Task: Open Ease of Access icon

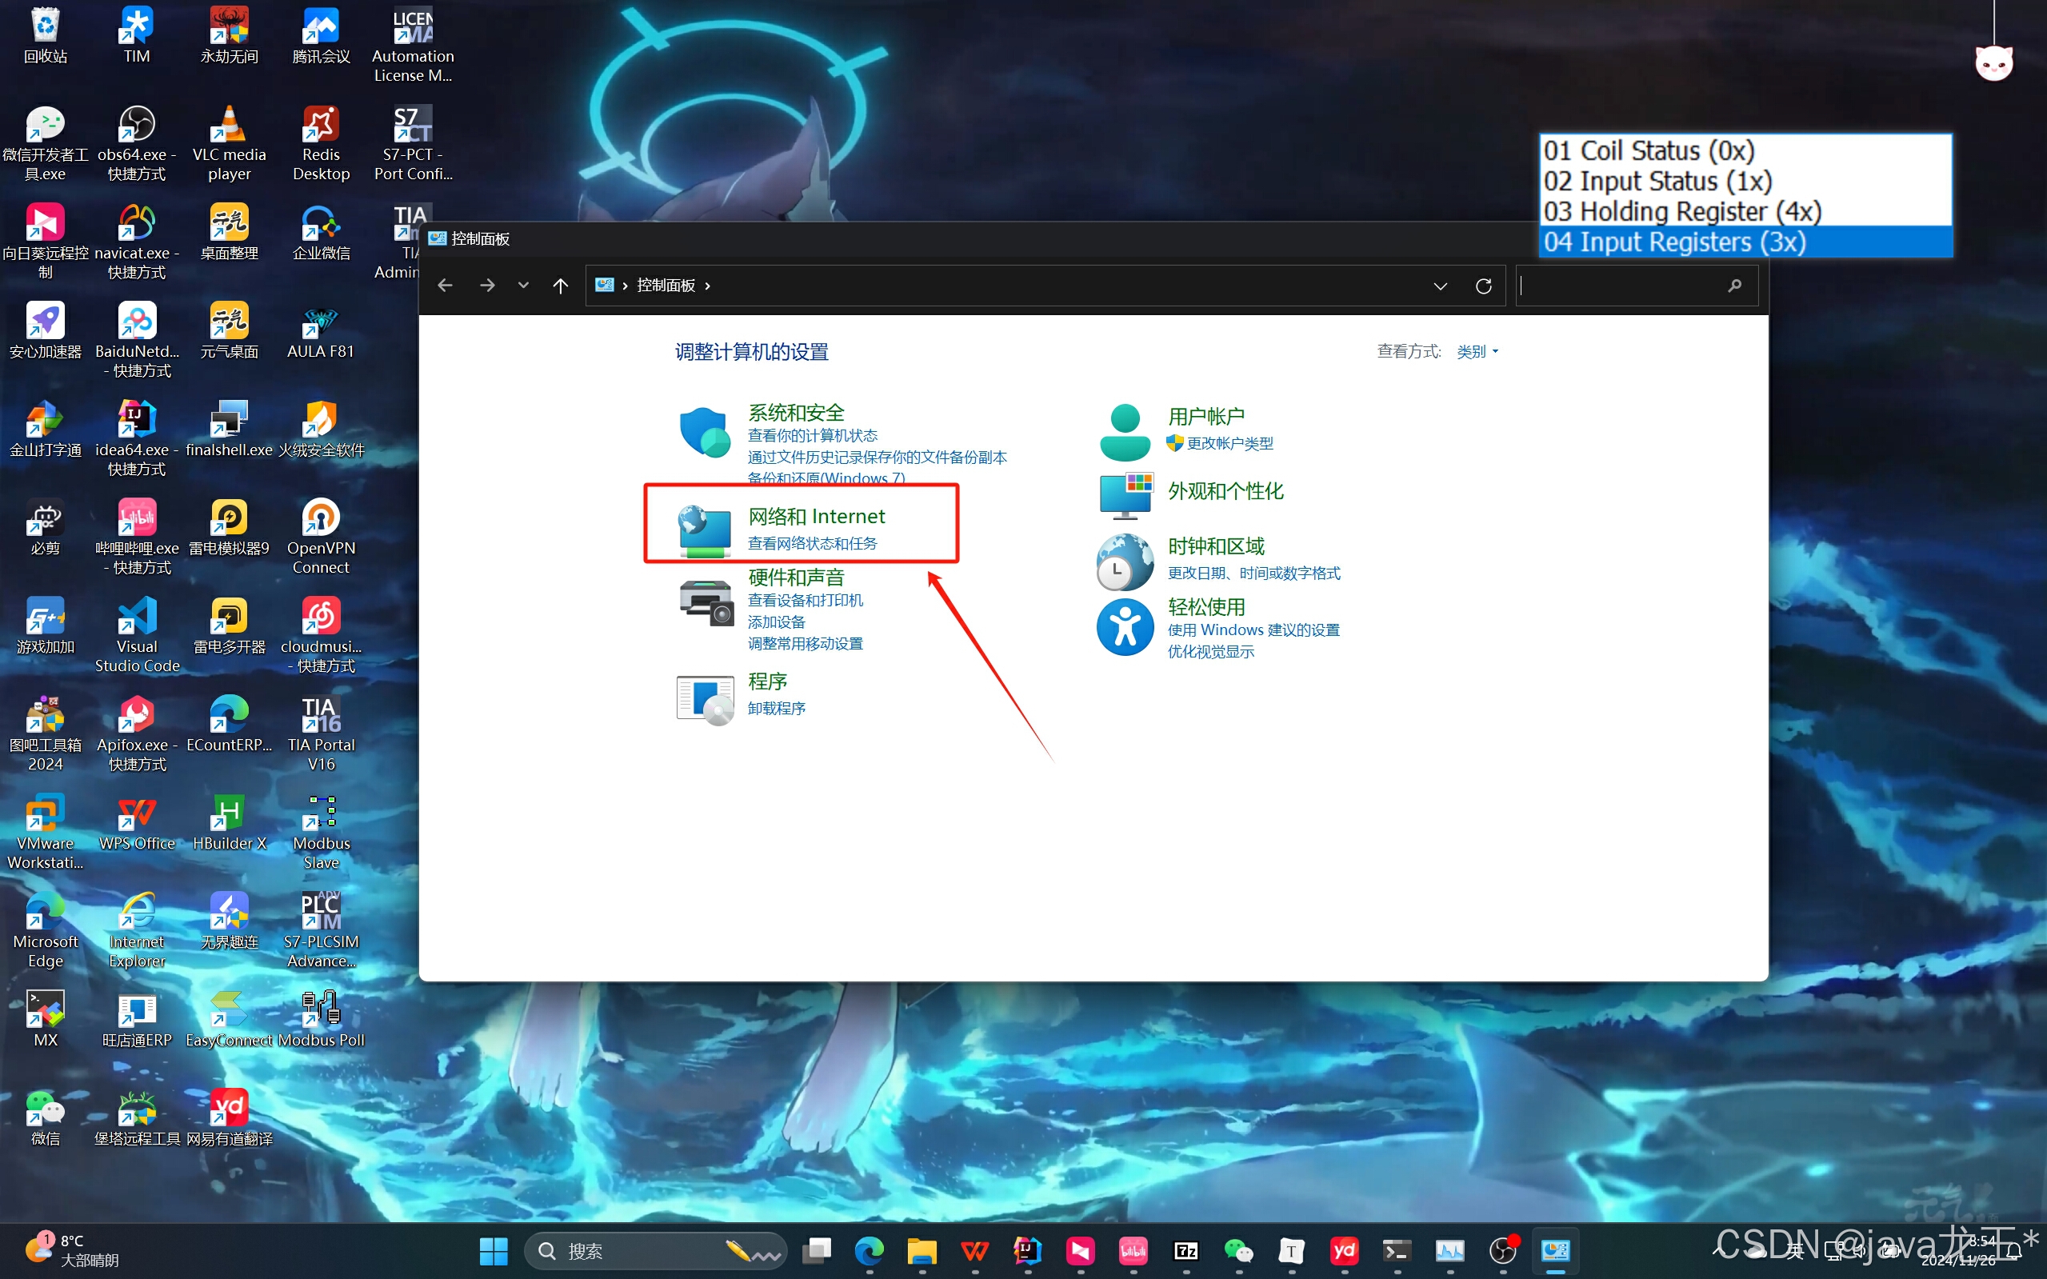Action: pos(1124,628)
